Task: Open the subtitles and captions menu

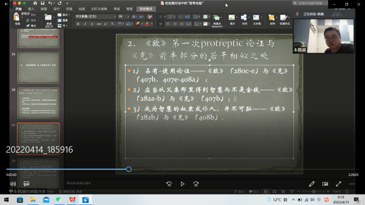Action: 26,184
